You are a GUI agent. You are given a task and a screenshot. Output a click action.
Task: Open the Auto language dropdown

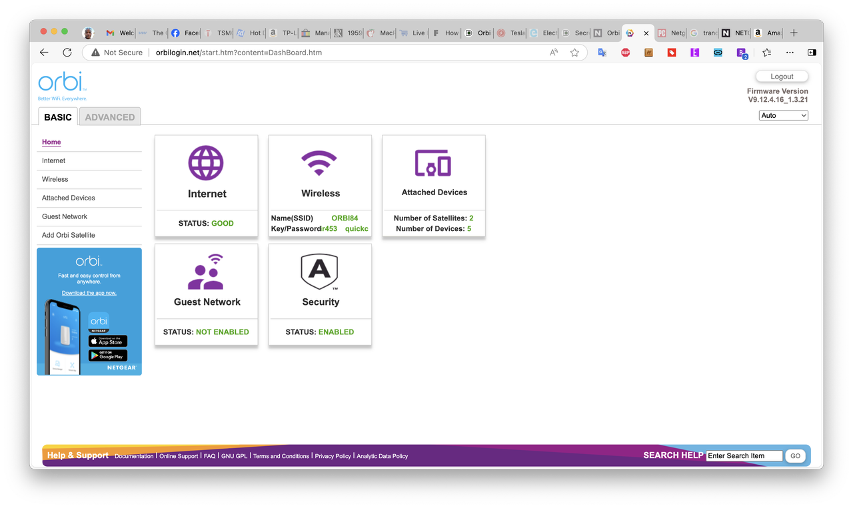tap(784, 115)
